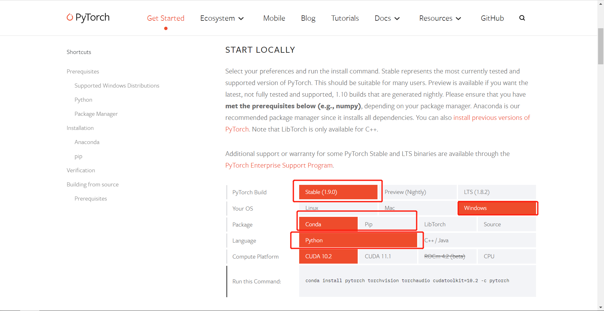
Task: Expand the Resources dropdown menu
Action: 440,18
